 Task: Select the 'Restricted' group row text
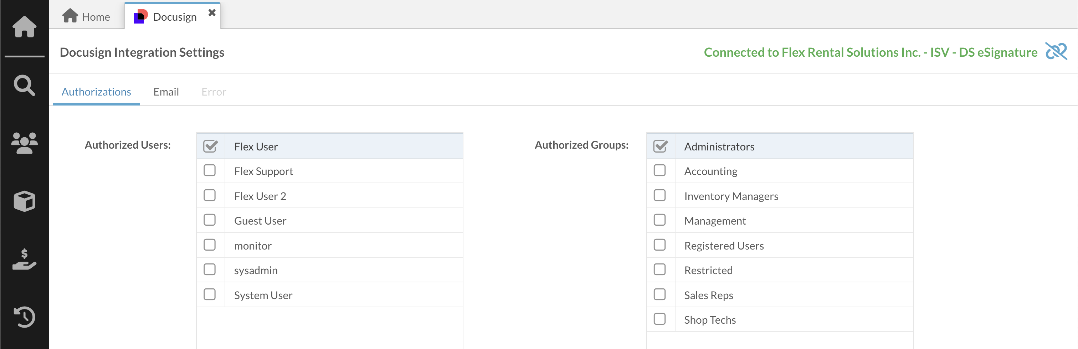708,271
